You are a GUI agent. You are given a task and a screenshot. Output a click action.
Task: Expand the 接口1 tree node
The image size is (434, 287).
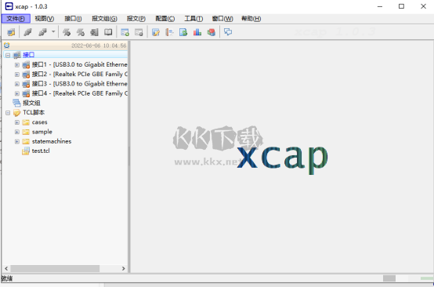(17, 65)
